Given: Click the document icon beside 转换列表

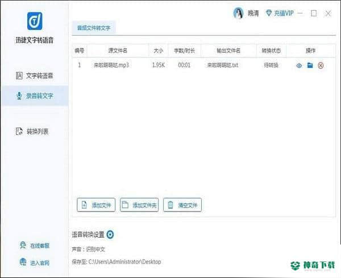Looking at the screenshot, I should [19, 131].
